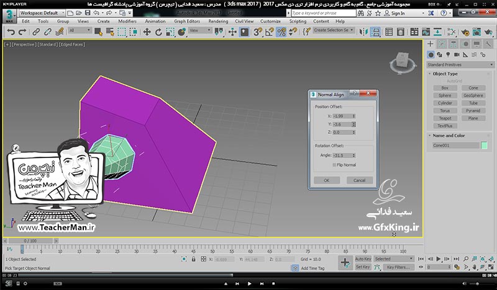Click the Teapot primitive button
Viewport: 497px width, 290px height.
click(445, 118)
